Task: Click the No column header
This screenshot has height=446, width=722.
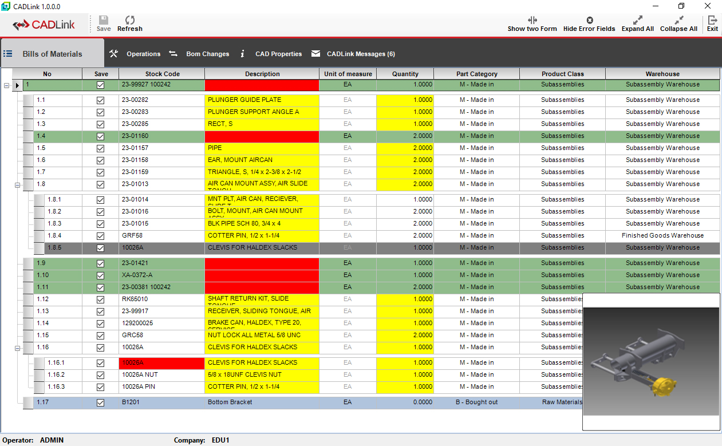Action: pyautogui.click(x=47, y=74)
